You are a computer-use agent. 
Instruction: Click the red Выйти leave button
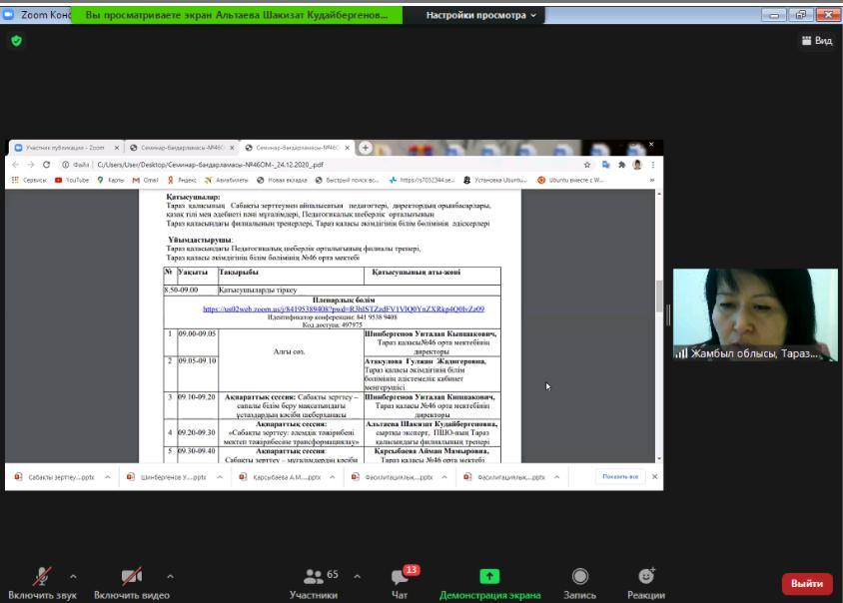click(x=806, y=583)
